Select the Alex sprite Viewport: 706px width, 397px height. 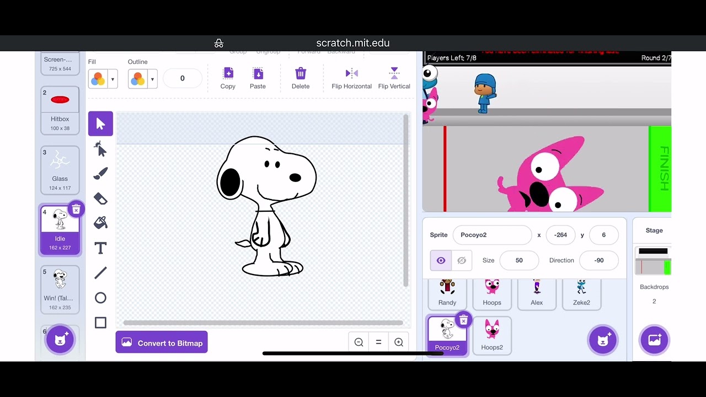(537, 294)
